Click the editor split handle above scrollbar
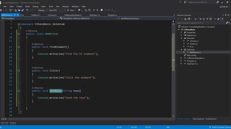The height and width of the screenshot is (129, 231). [173, 21]
